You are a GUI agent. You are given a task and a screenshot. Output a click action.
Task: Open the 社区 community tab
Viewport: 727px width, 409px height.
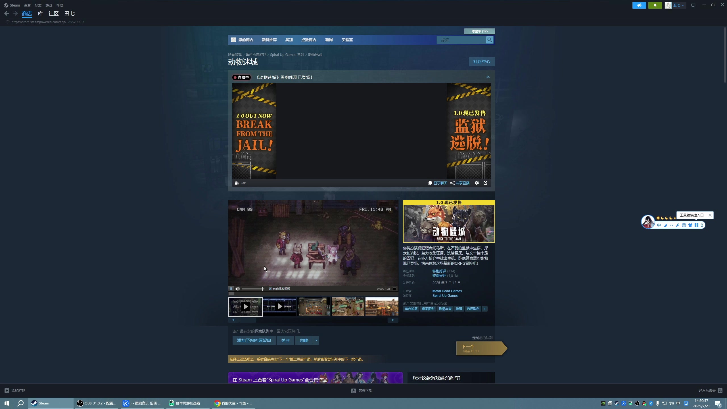point(53,14)
